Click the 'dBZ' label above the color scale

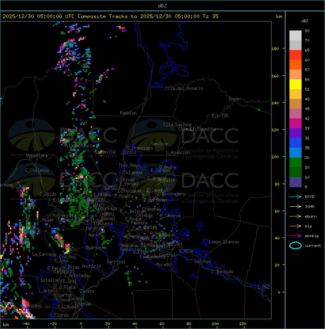coord(305,21)
